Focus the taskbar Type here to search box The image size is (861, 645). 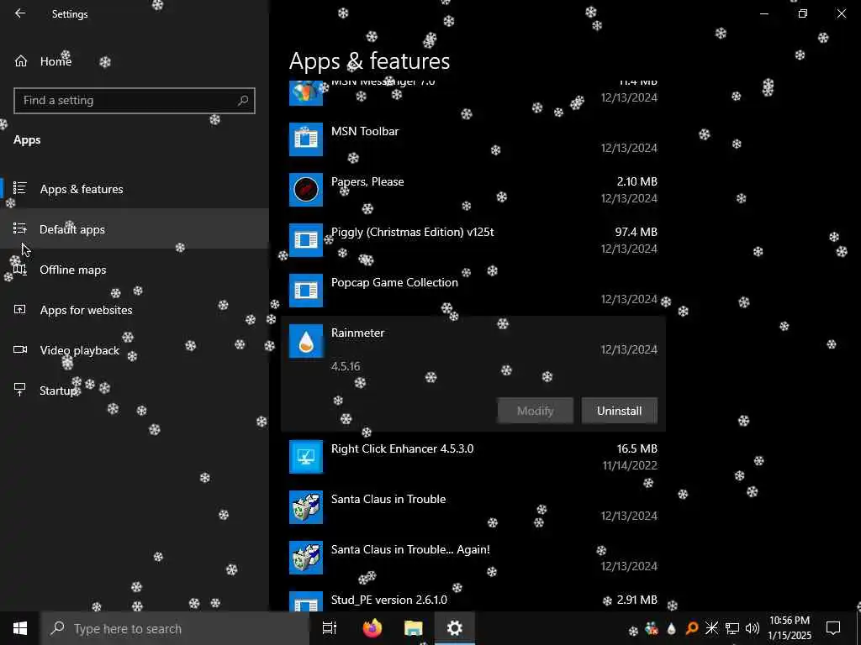click(175, 628)
